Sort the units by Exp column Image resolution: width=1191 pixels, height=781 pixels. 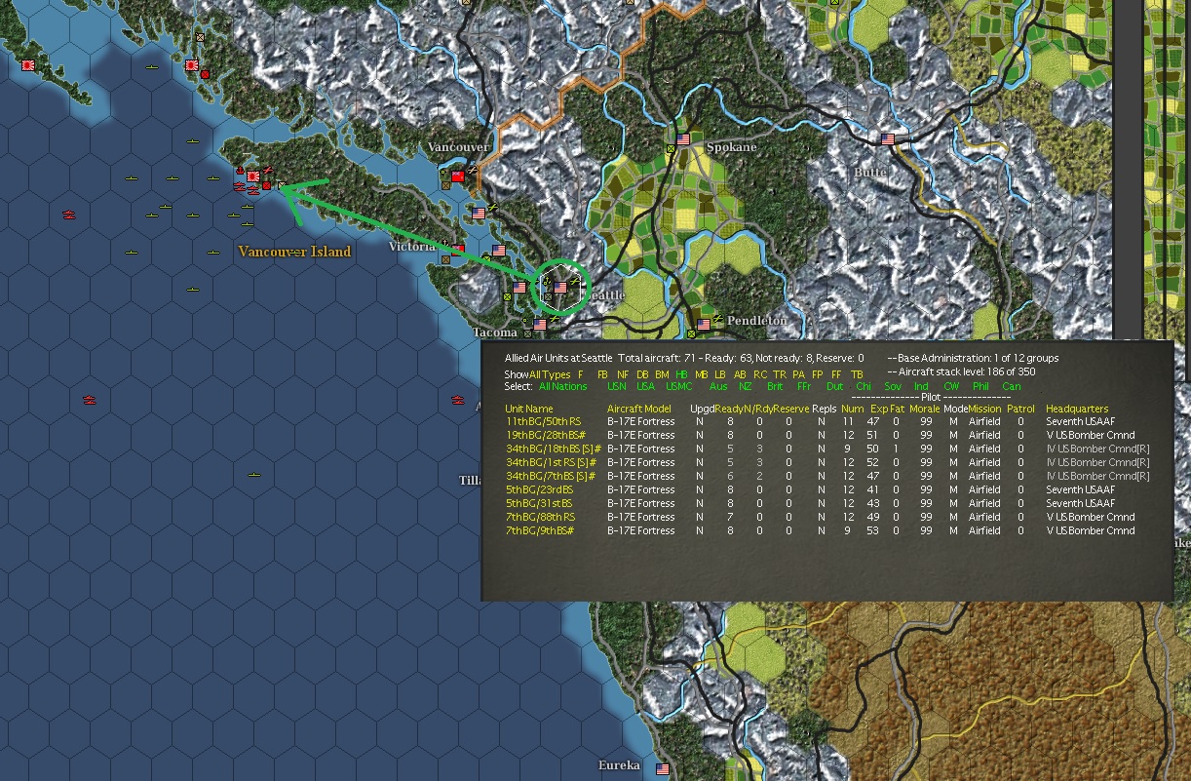click(x=878, y=409)
